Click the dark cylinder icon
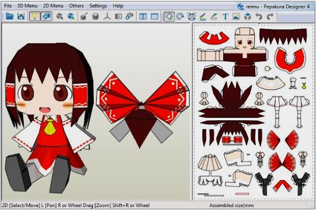 (95, 16)
